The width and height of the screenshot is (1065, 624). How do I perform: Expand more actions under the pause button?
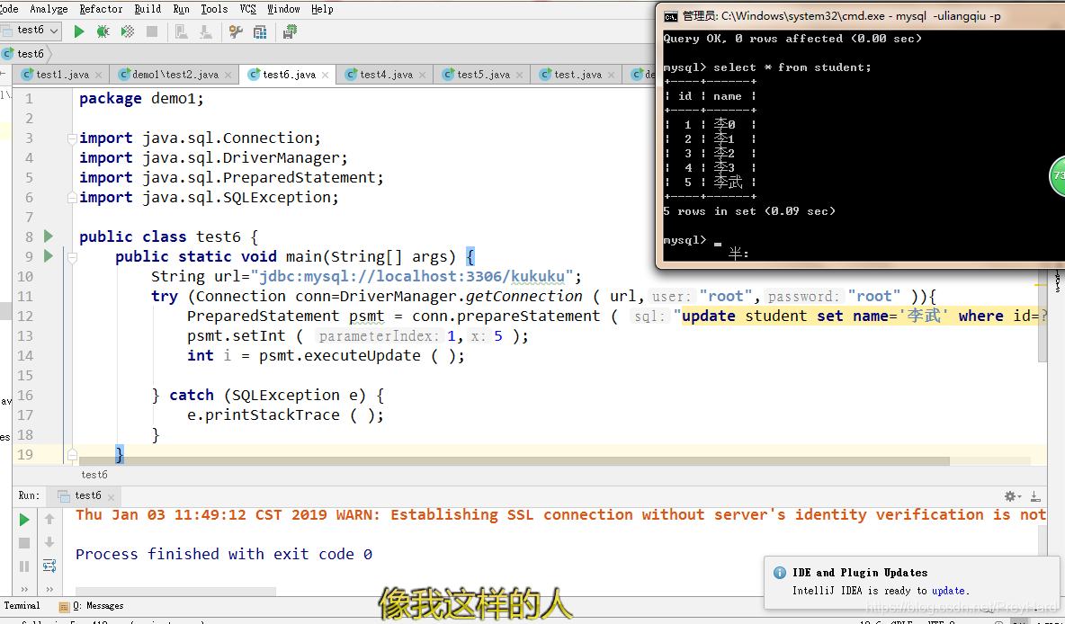point(24,589)
